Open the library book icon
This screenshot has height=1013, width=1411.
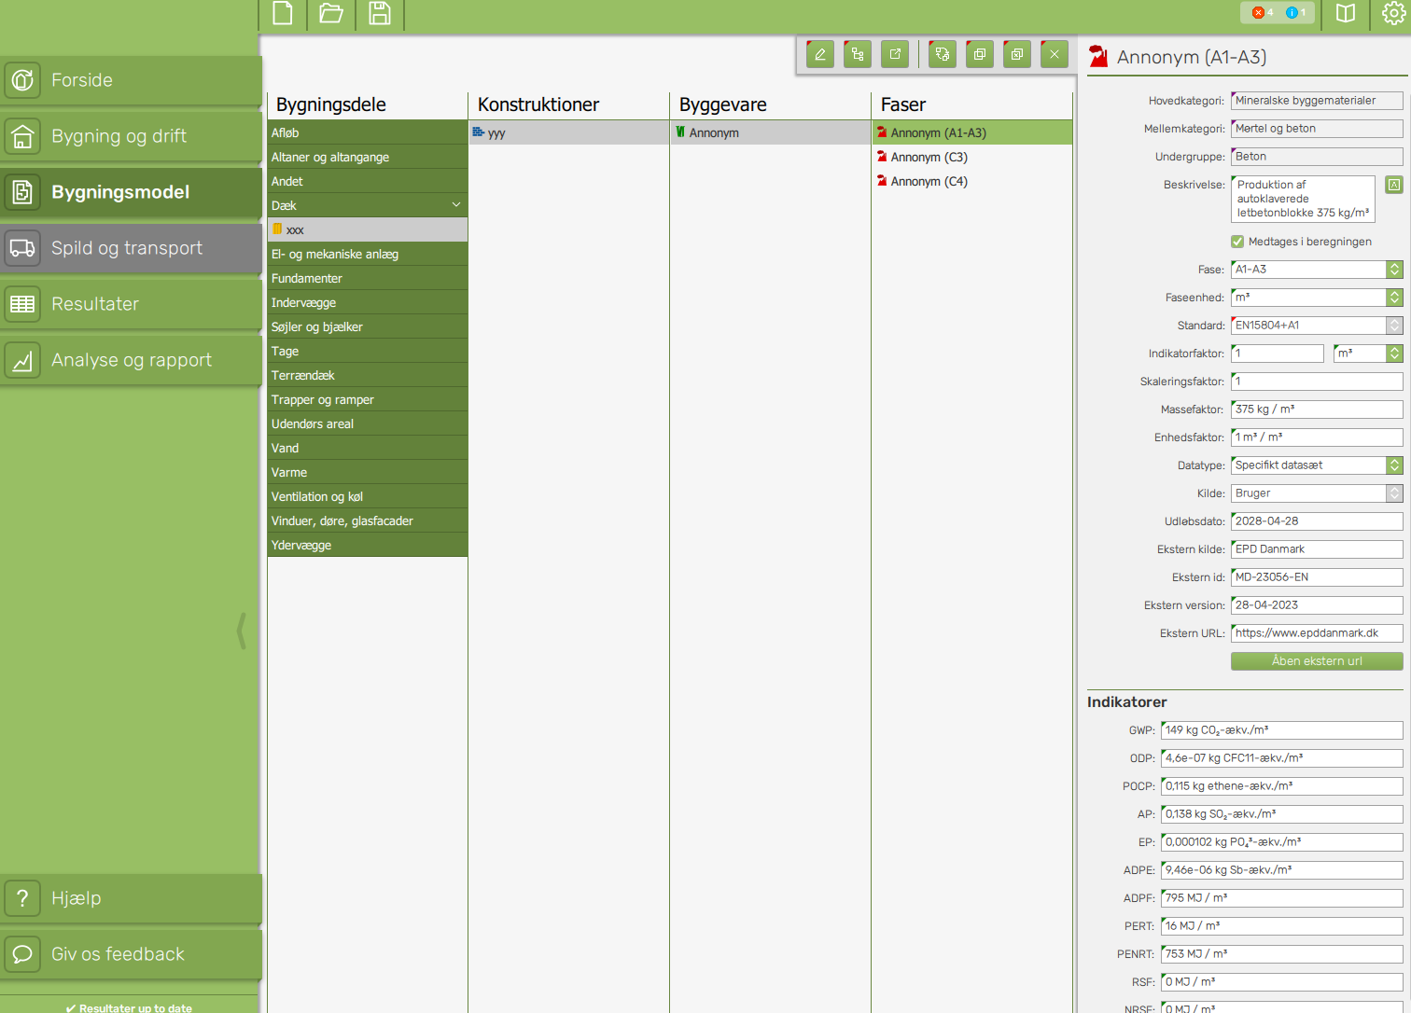coord(1345,14)
